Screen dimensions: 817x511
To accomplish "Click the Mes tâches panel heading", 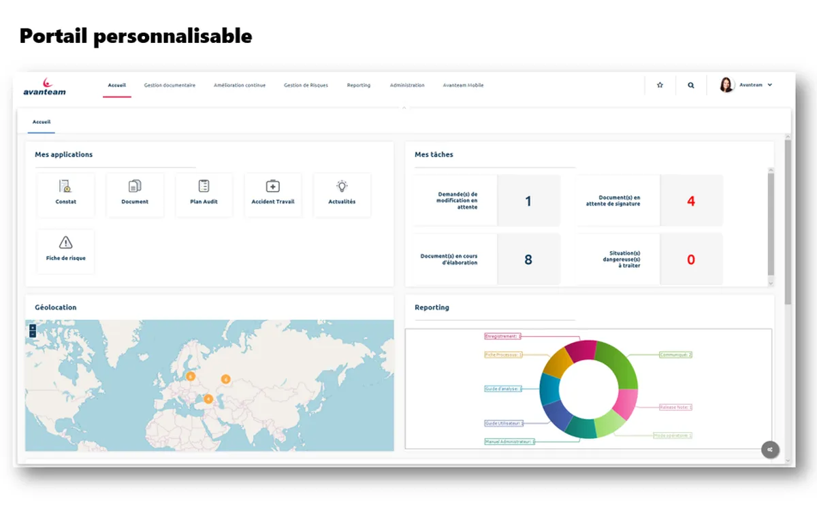I will tap(434, 154).
